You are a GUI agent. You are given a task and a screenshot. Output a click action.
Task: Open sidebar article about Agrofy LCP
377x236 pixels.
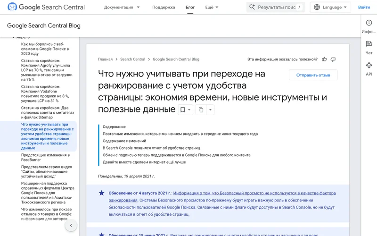[47, 70]
